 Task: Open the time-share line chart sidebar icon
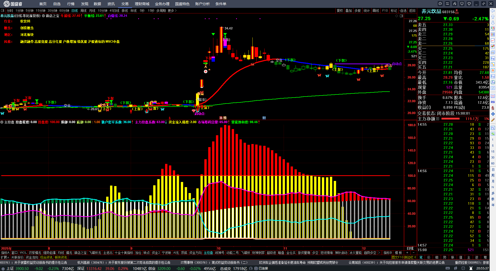(x=493, y=41)
